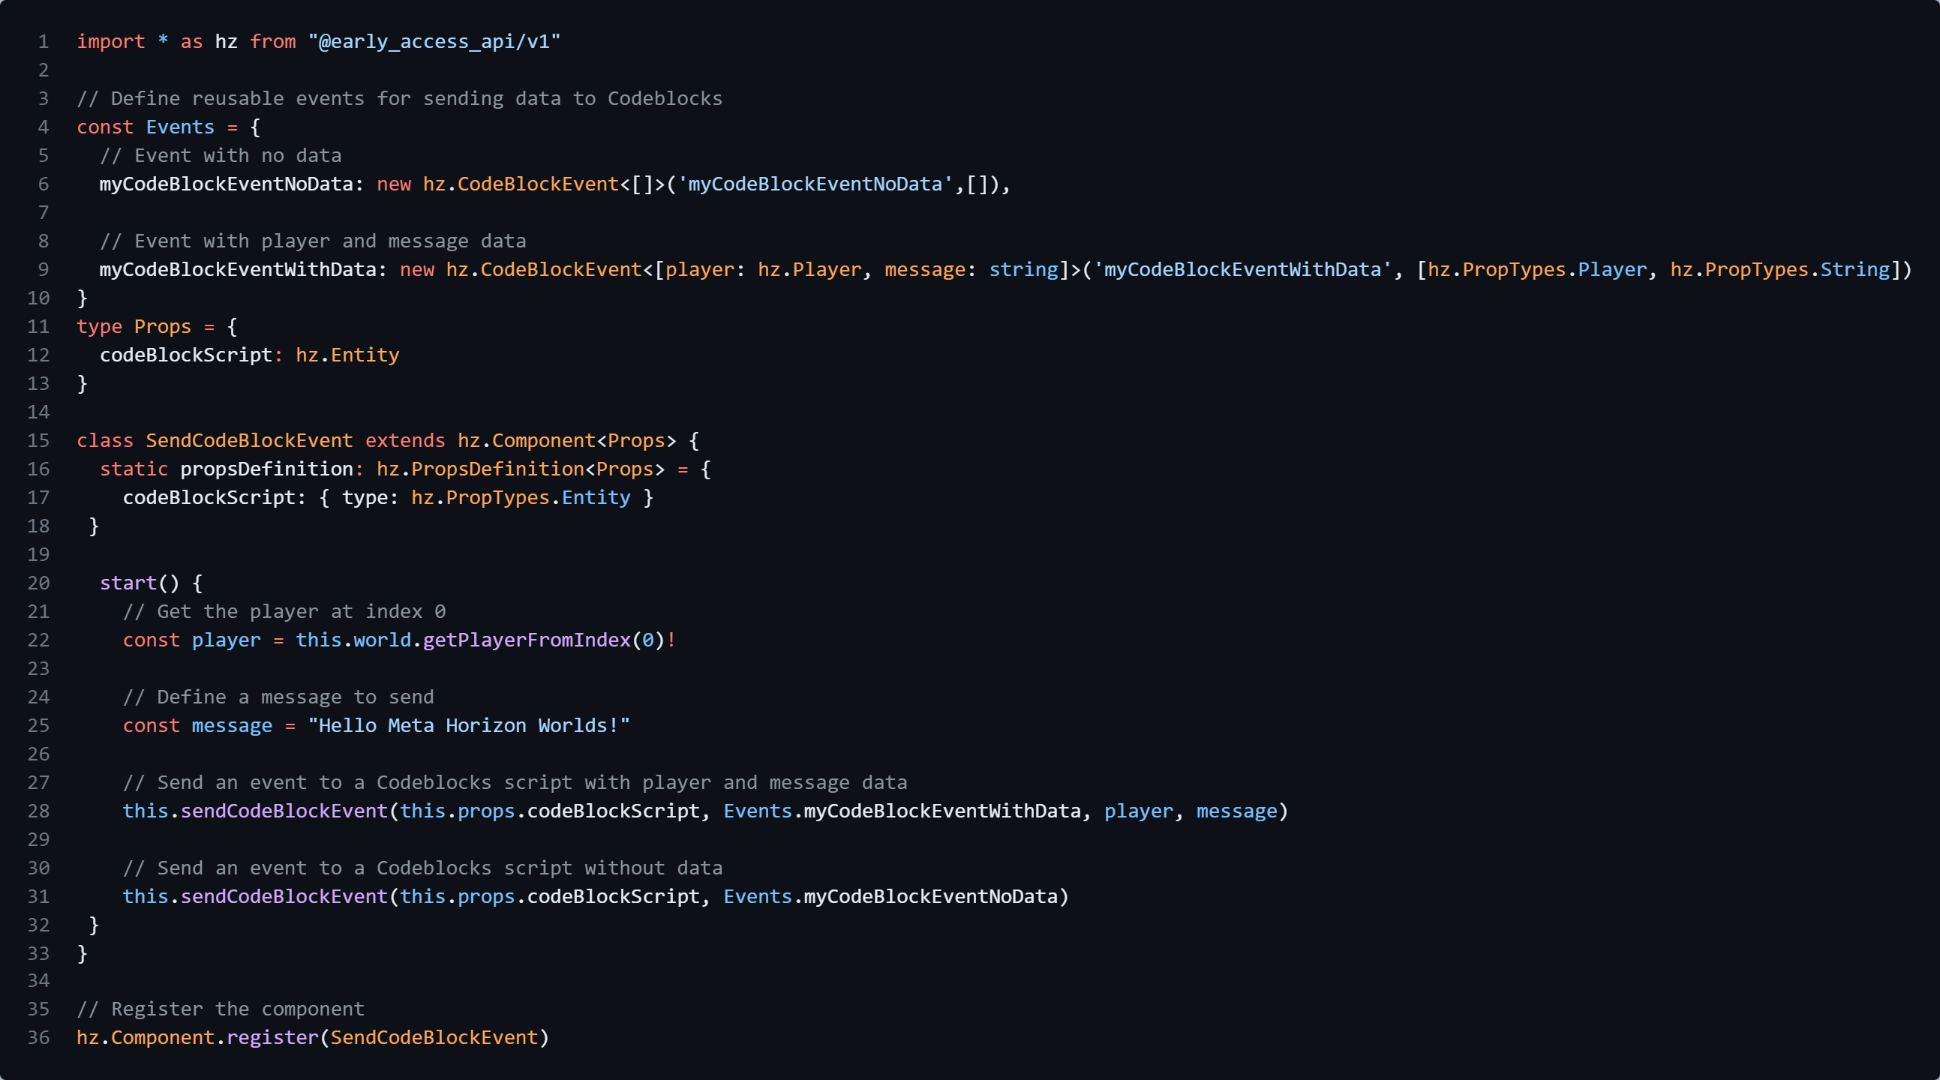Click the register method on the last line

[x=272, y=1038]
